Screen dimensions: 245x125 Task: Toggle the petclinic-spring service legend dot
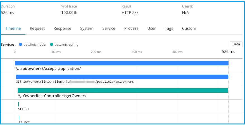51,45
